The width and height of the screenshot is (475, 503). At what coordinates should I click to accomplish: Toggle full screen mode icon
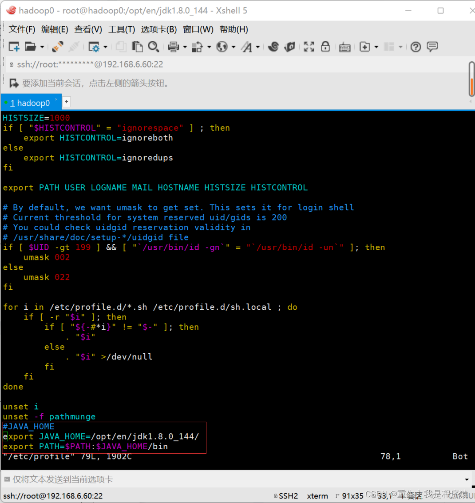309,47
